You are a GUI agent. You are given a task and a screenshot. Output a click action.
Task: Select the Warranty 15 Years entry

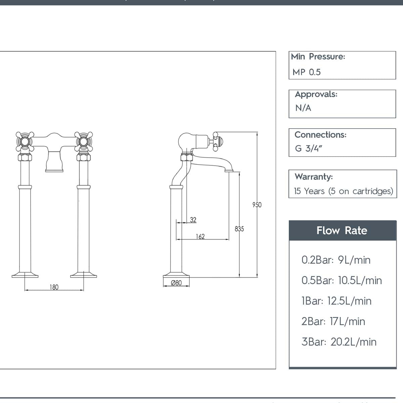[343, 191]
